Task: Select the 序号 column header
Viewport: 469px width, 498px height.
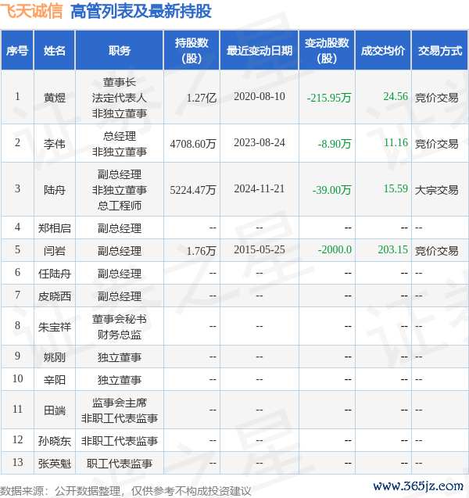Action: (x=17, y=50)
